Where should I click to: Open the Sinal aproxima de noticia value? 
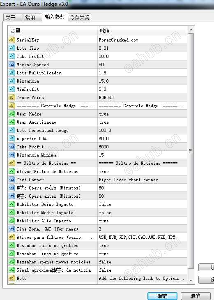point(143,270)
